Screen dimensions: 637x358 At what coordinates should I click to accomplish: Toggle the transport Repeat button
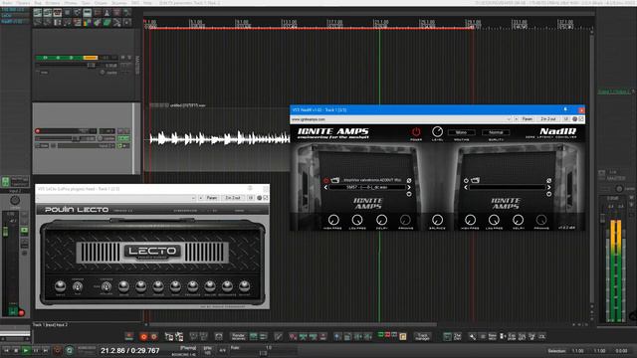coord(69,350)
